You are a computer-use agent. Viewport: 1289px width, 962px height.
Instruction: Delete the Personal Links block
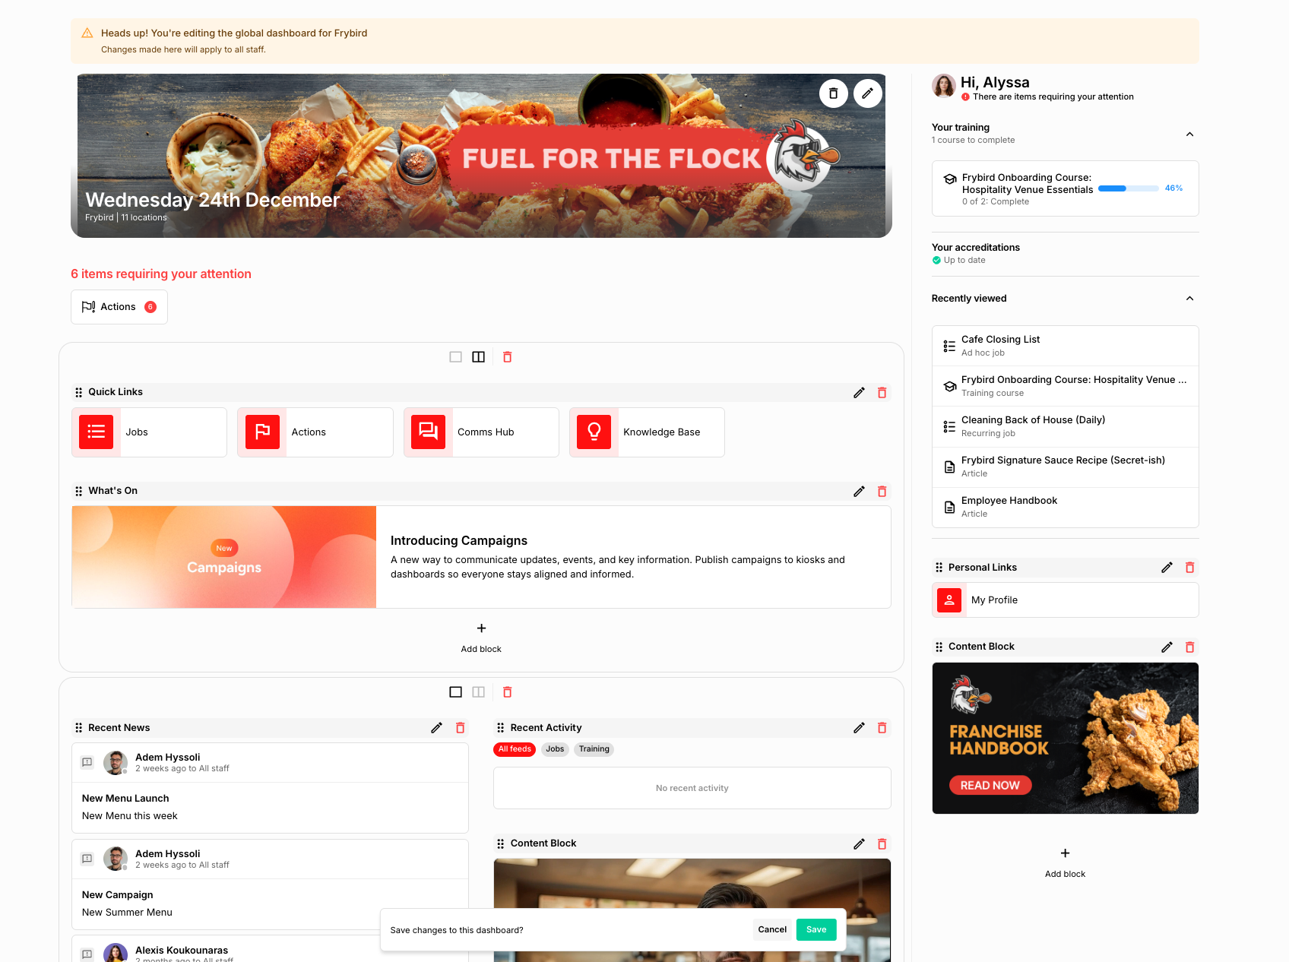click(x=1189, y=568)
